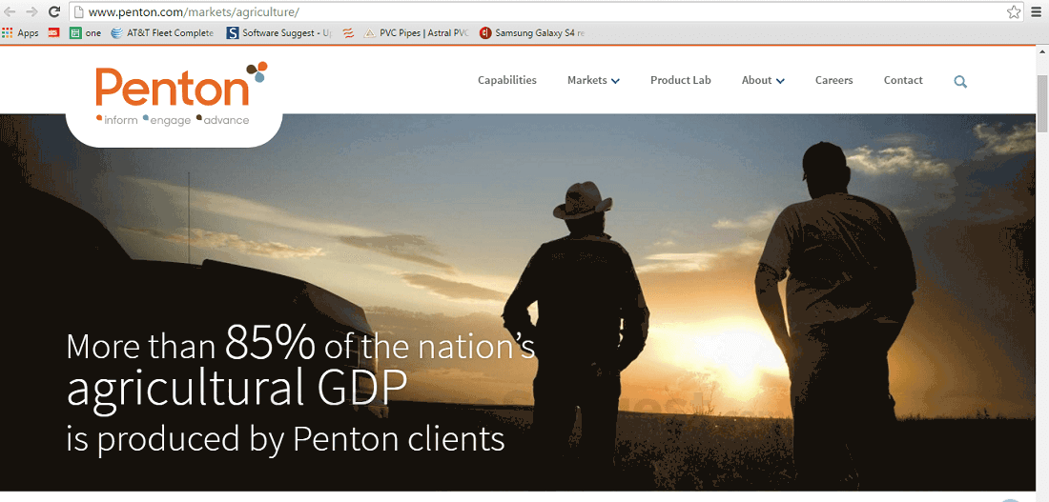1049x502 pixels.
Task: Open the Contact page link
Action: pyautogui.click(x=903, y=80)
